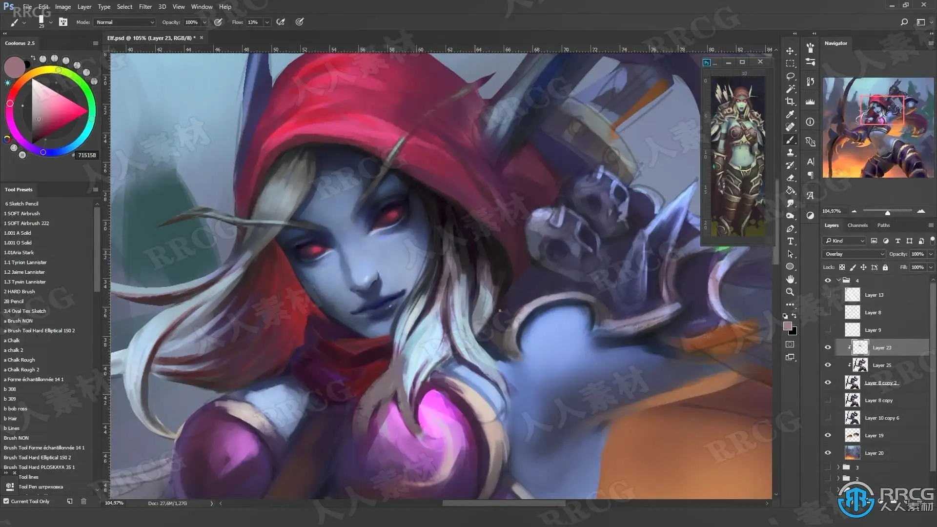Select the Clone Stamp tool
The image size is (937, 527).
[x=790, y=152]
